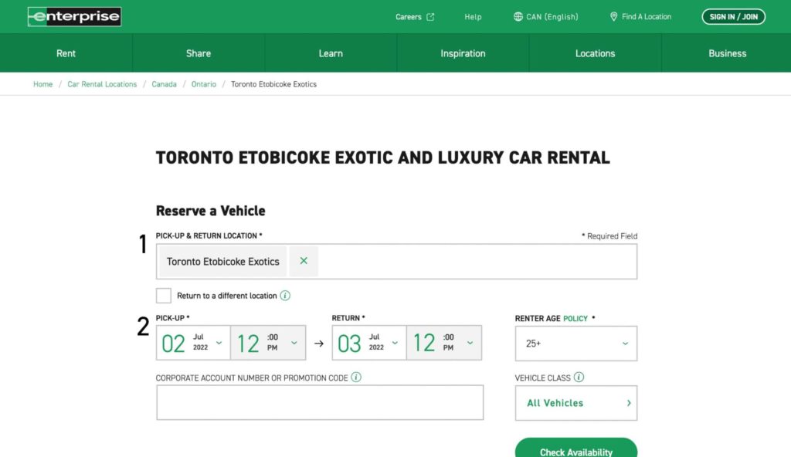Open the return date dropdown showing 03 Jul

coord(369,343)
